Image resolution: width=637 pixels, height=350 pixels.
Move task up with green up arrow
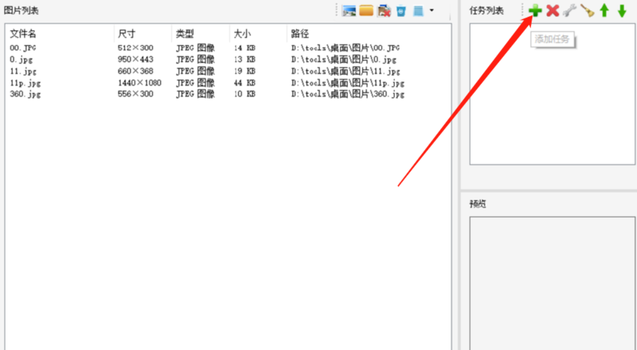(605, 11)
